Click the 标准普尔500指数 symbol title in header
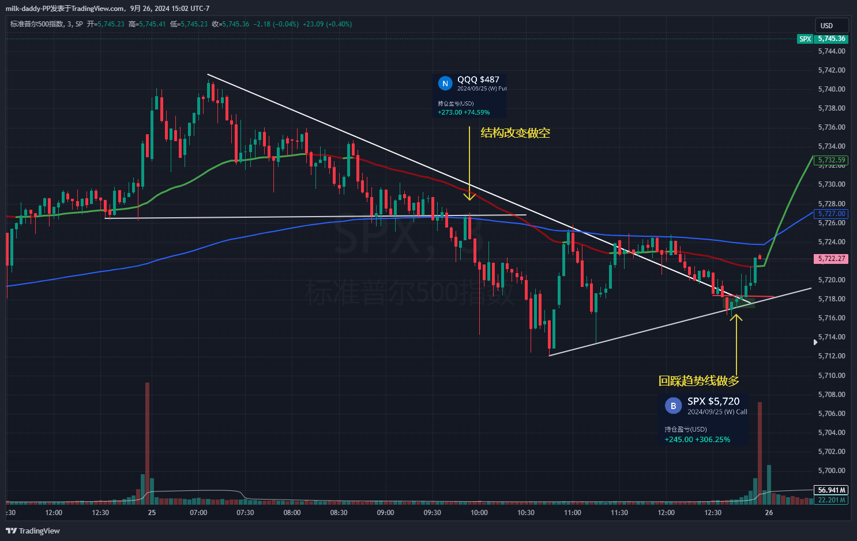The image size is (857, 541). pos(36,24)
